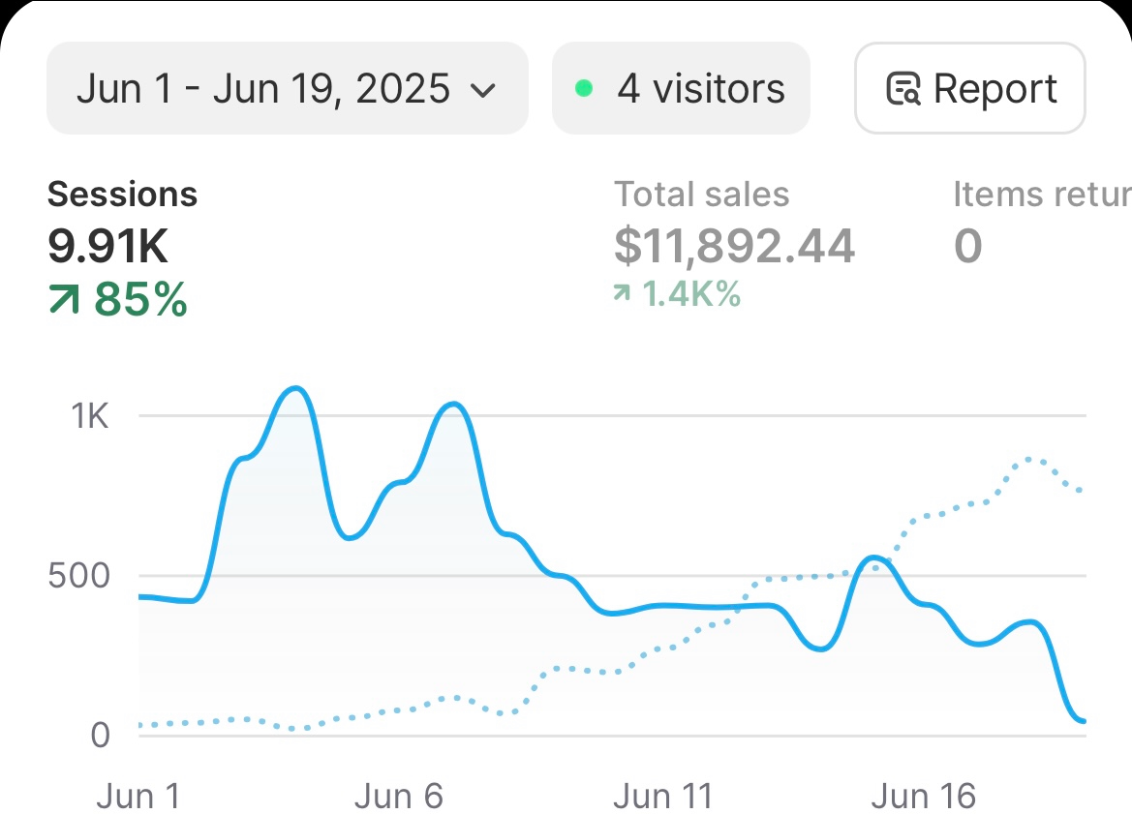
Task: Tap the dotted comparison line peak near the right
Action: [1029, 459]
